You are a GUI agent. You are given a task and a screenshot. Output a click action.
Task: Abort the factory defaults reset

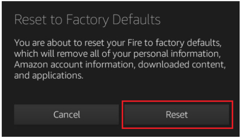tap(66, 115)
